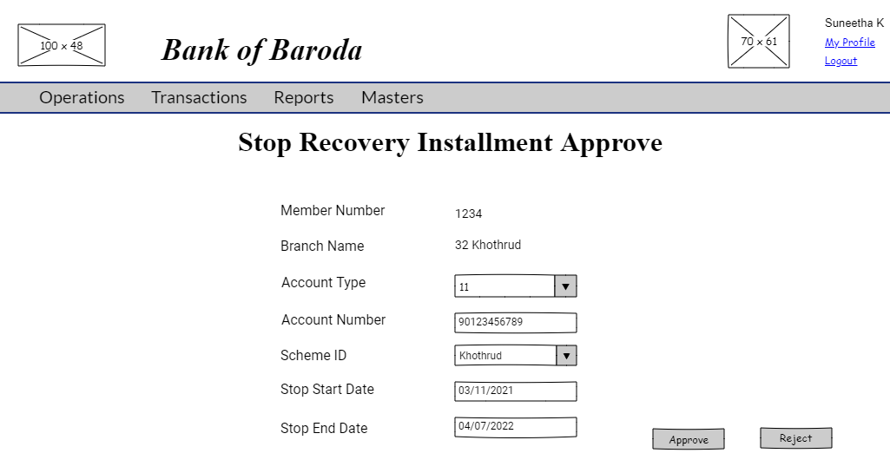Click the combo box showing 11
Viewport: 890px width, 473px height.
504,286
